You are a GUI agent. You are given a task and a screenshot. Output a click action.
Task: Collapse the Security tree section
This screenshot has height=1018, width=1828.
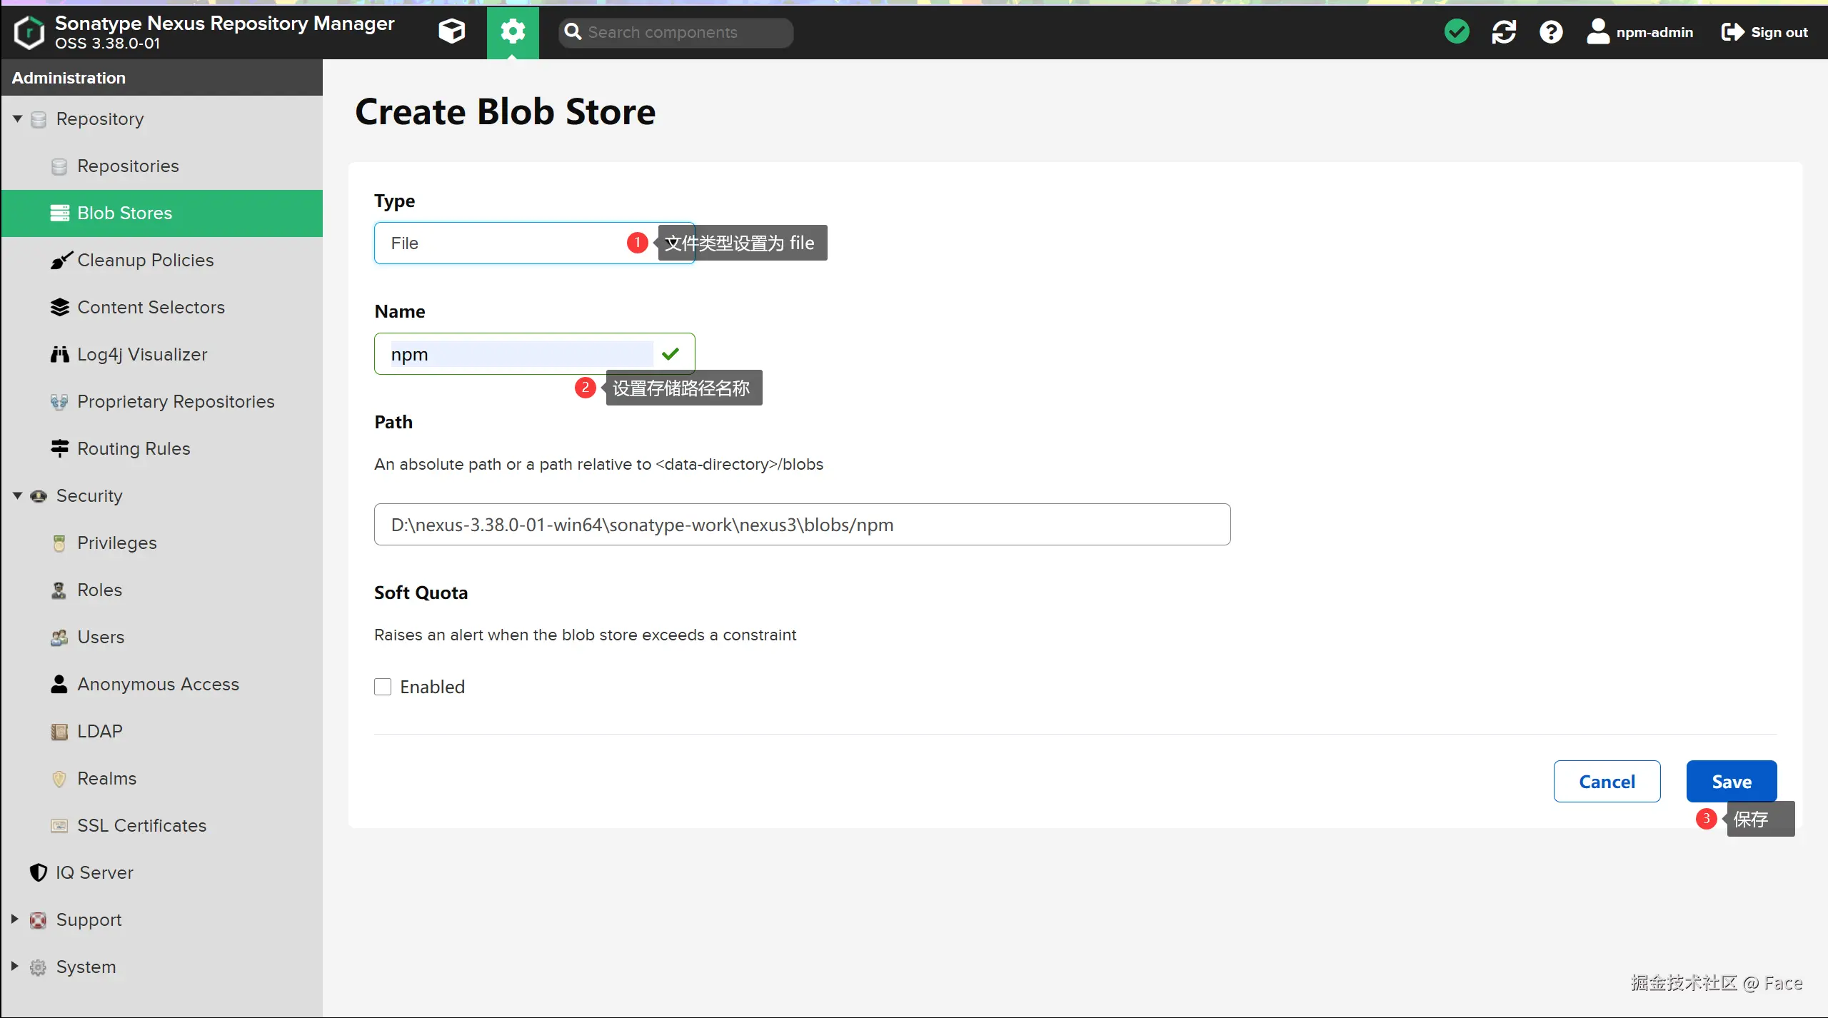17,495
